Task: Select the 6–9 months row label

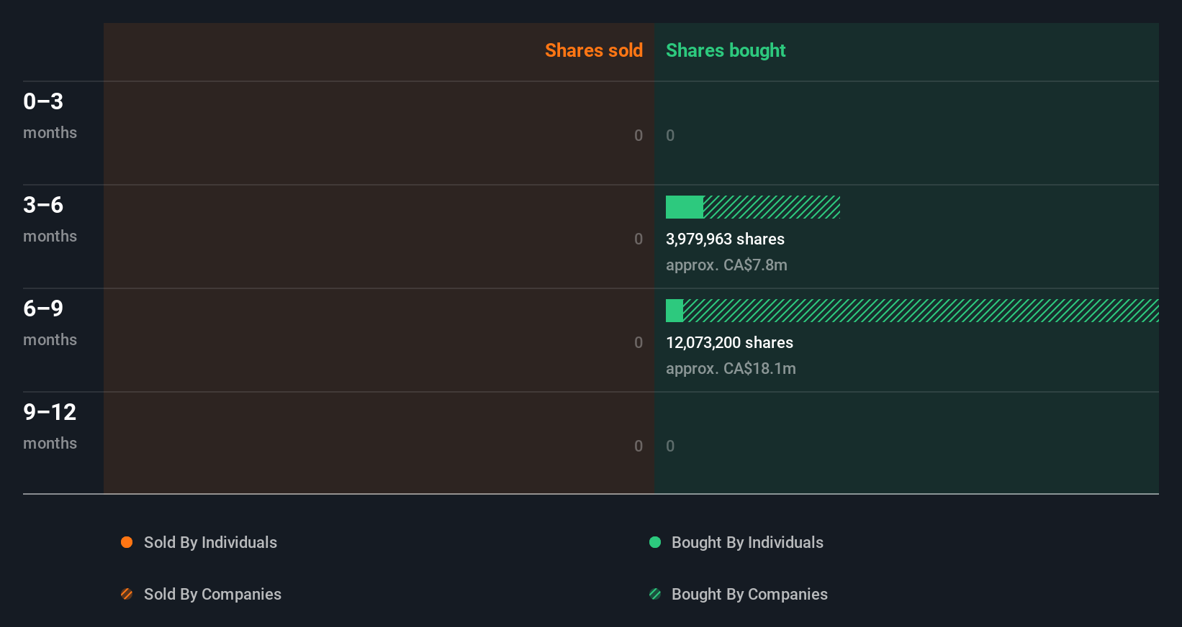Action: (x=50, y=322)
